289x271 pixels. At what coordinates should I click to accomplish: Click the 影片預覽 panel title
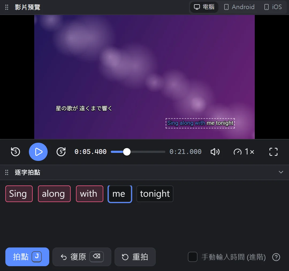pyautogui.click(x=28, y=7)
